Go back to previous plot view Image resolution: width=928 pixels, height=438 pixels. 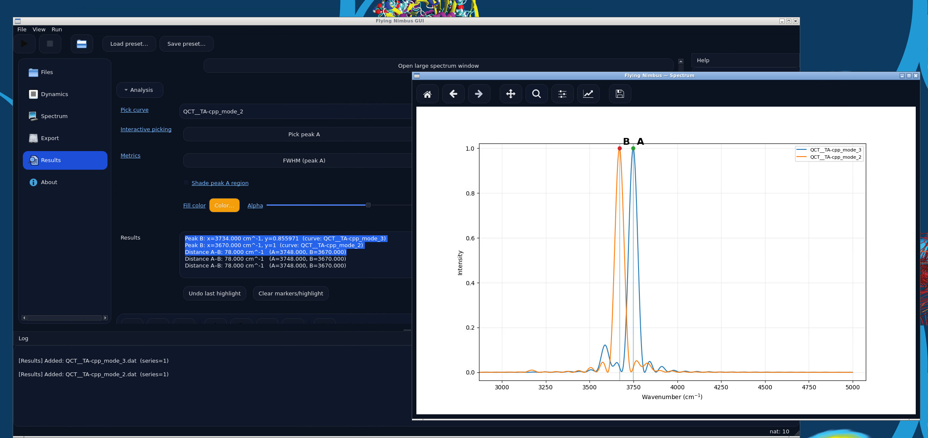[x=453, y=94]
